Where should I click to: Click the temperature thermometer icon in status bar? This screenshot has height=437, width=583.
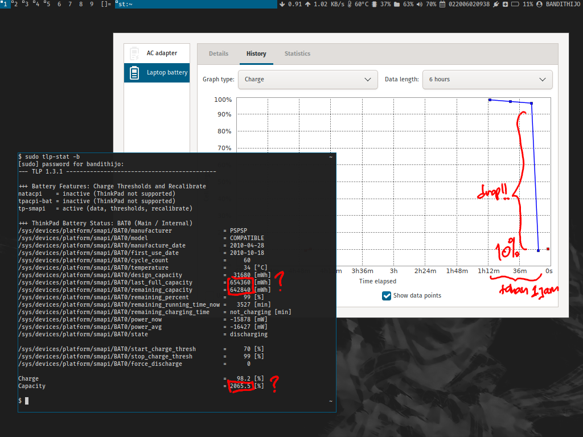349,4
